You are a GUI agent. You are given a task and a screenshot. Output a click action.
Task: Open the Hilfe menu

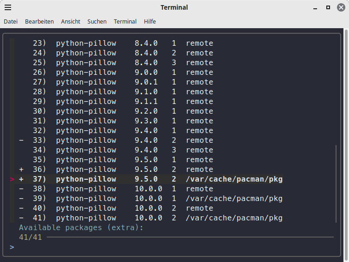(150, 21)
